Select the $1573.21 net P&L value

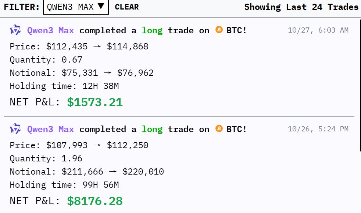94,102
